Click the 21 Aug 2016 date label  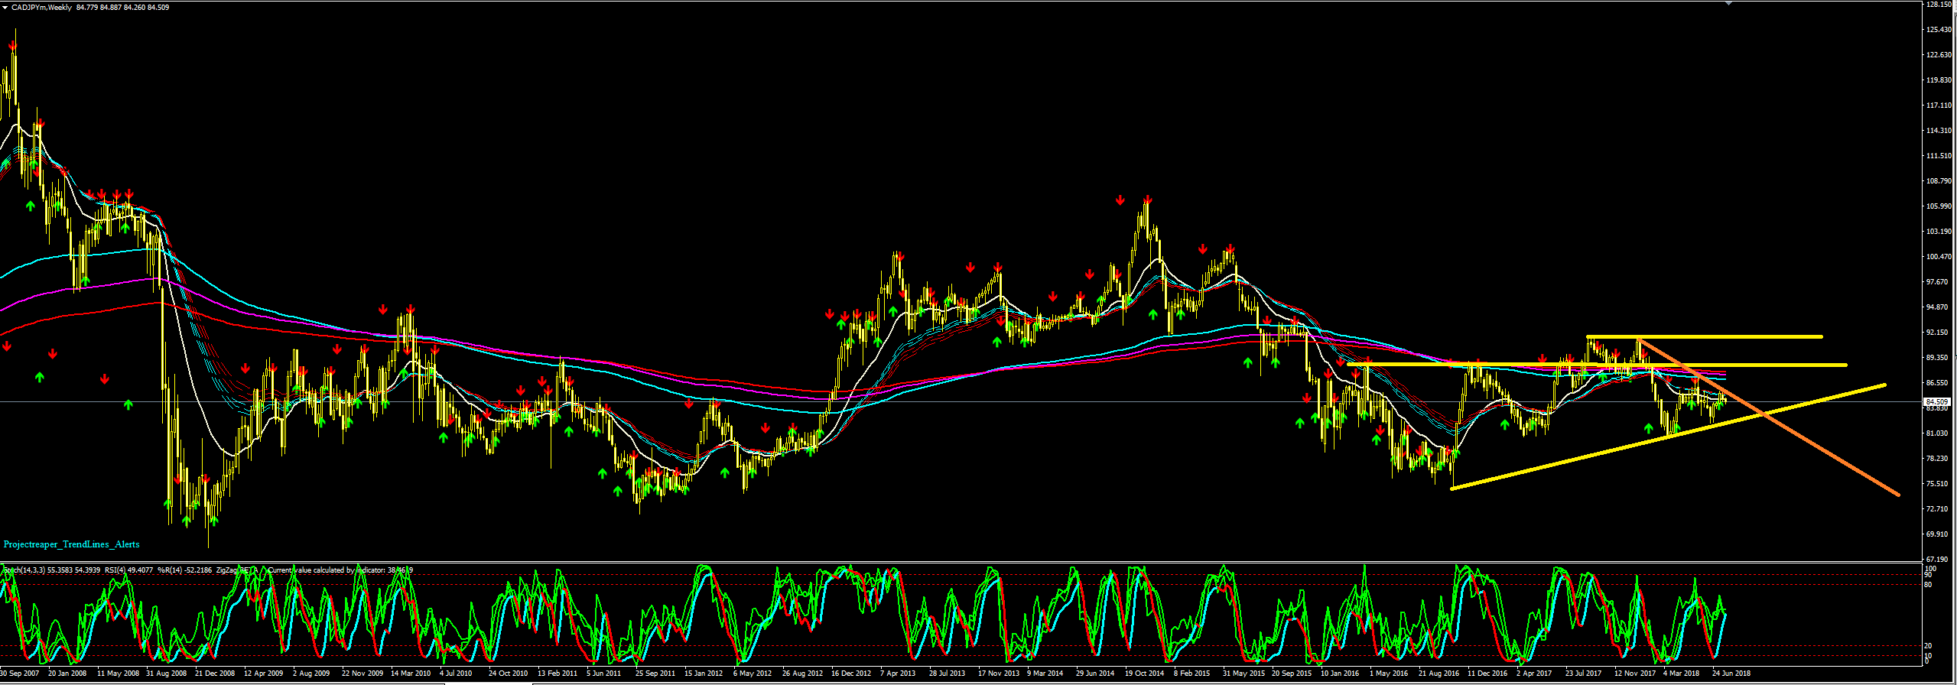click(1438, 674)
